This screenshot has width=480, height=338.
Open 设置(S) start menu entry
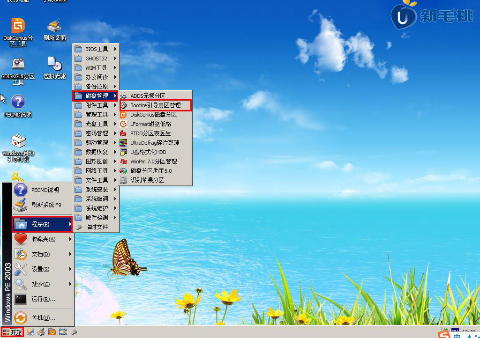click(x=43, y=269)
